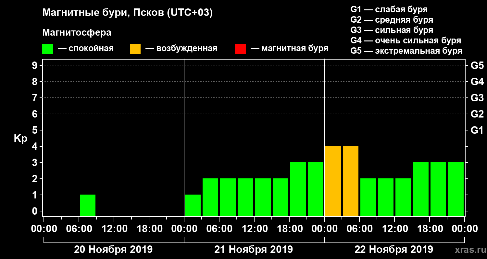487x259 pixels.
Task: Click Kp 2 bar starting 06:00 on 22 Ноября
Action: [x=368, y=197]
